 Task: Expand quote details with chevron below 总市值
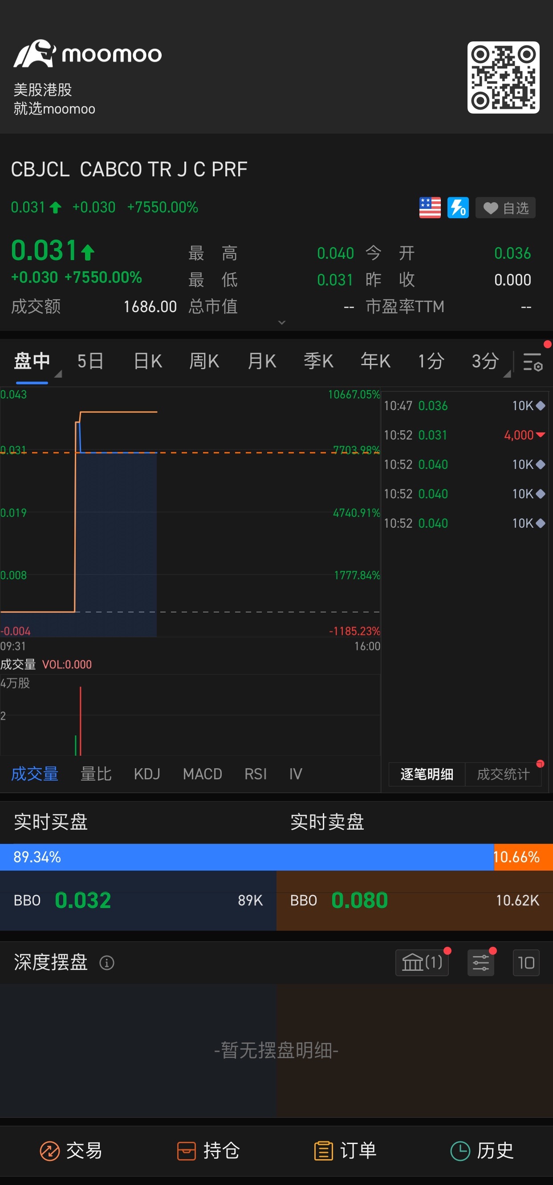(281, 322)
